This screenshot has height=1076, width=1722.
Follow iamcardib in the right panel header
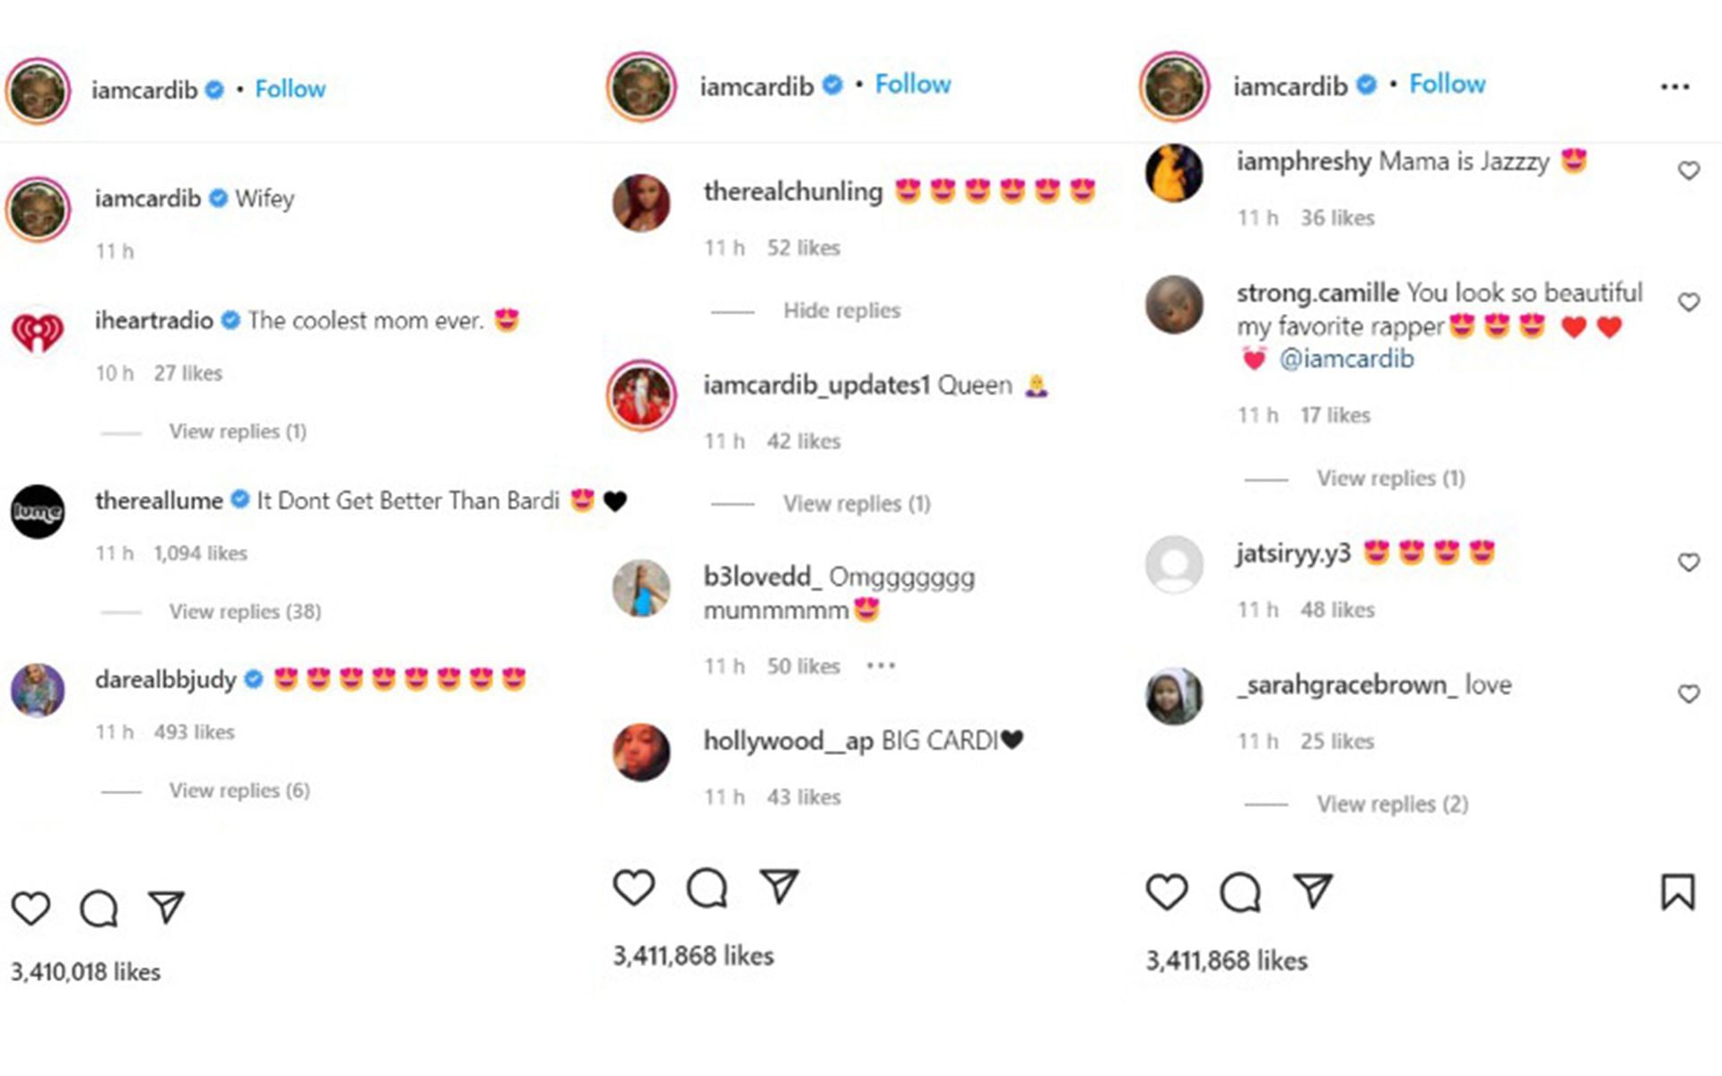(x=1447, y=84)
